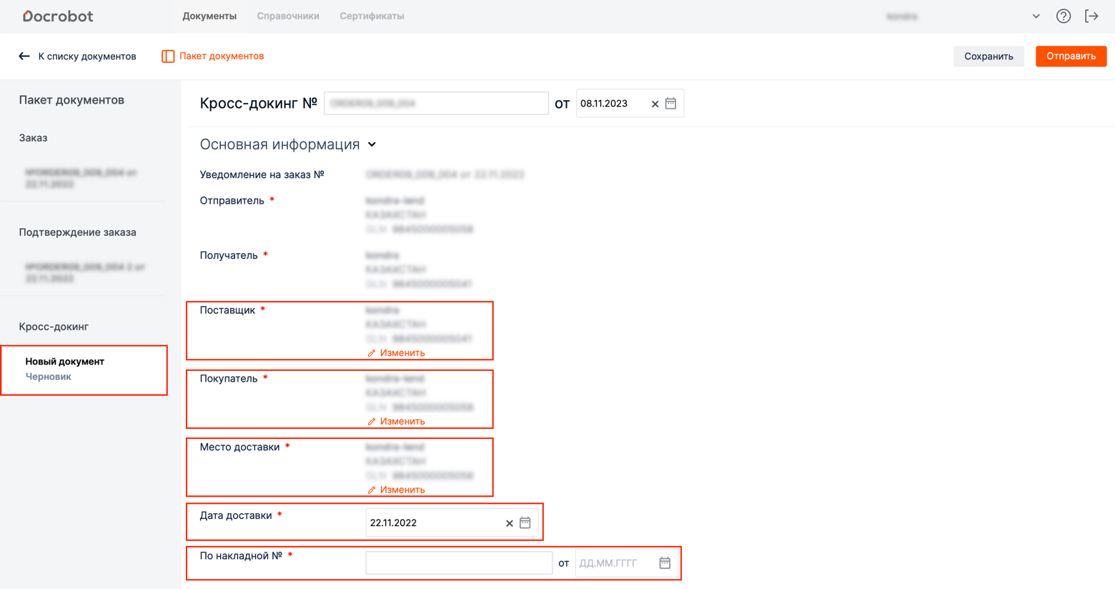Open the Справочники menu

pyautogui.click(x=288, y=16)
